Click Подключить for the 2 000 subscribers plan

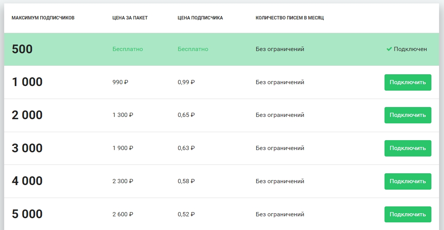click(408, 115)
